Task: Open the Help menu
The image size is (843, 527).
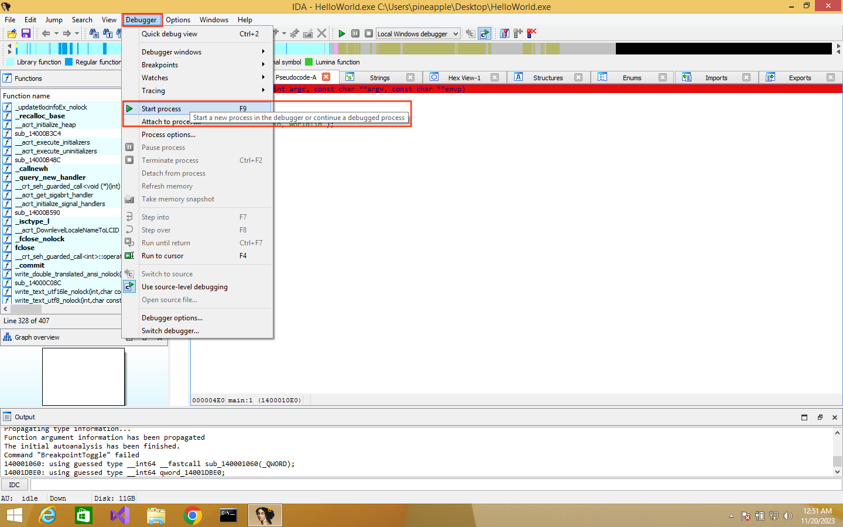Action: tap(245, 19)
